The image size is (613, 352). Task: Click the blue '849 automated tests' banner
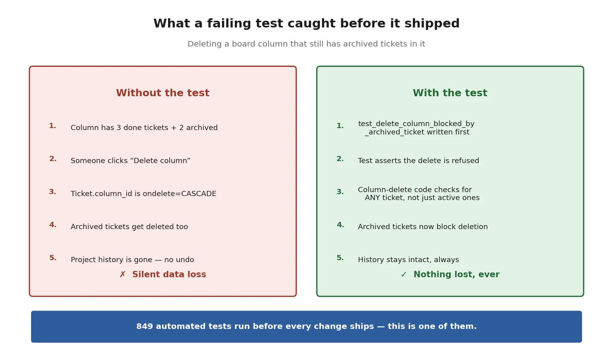coord(306,327)
